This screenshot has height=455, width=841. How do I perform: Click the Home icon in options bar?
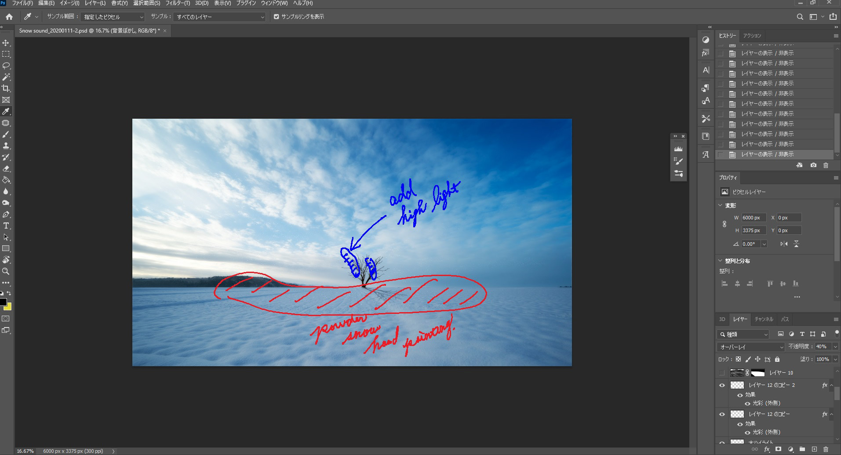click(9, 17)
